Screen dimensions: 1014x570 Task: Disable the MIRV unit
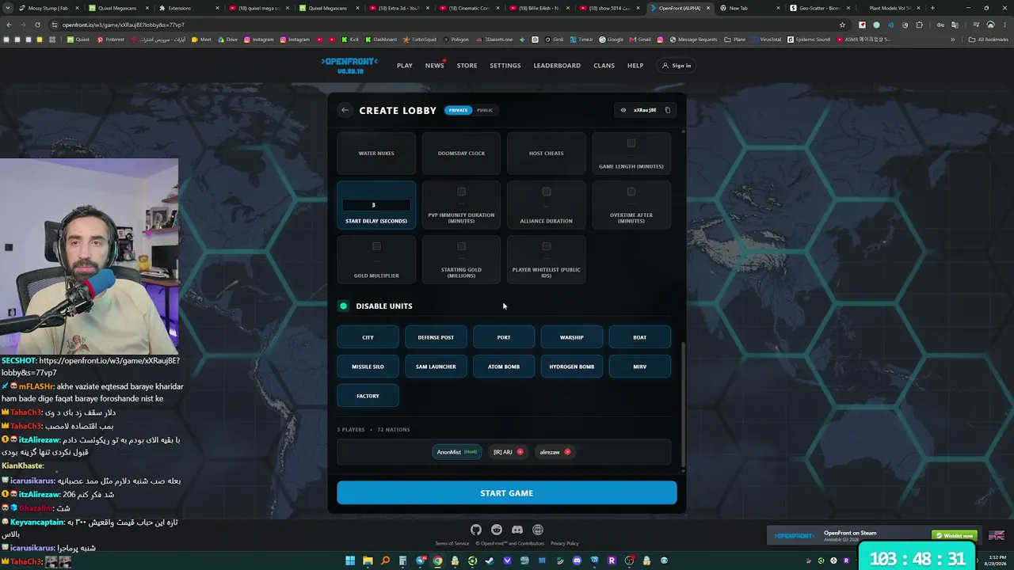point(640,367)
